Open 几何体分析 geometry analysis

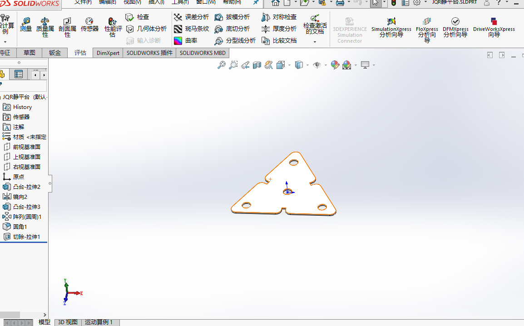coord(146,29)
